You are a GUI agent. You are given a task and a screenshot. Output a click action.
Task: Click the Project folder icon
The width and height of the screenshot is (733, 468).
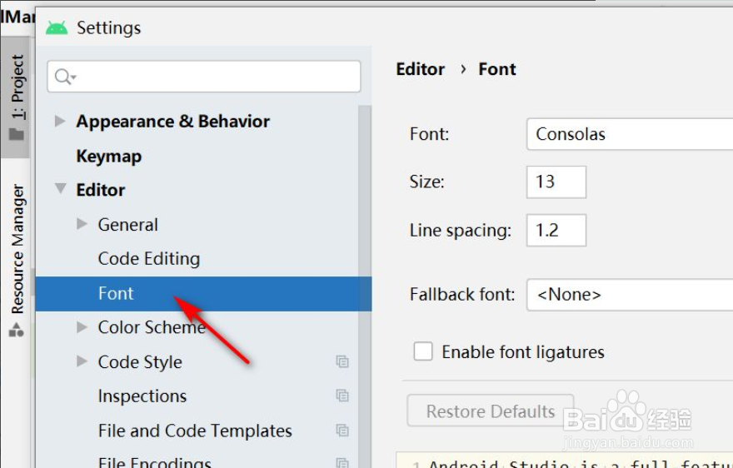pyautogui.click(x=17, y=134)
